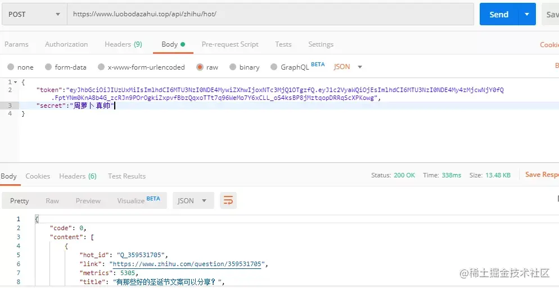Screen dimensions: 559x288
Task: Click the Status 200 OK indicator
Action: [x=393, y=175]
